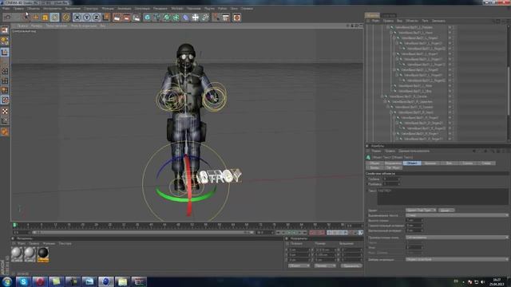Click the checkered icon in left palette
Image resolution: width=511 pixels, height=287 pixels.
(5, 112)
